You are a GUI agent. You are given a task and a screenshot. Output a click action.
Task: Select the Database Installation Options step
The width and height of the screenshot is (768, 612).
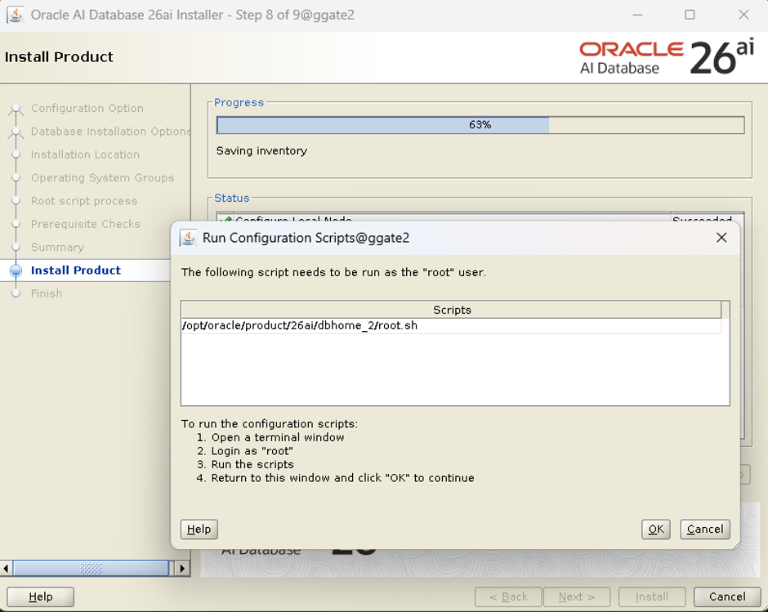(x=110, y=132)
